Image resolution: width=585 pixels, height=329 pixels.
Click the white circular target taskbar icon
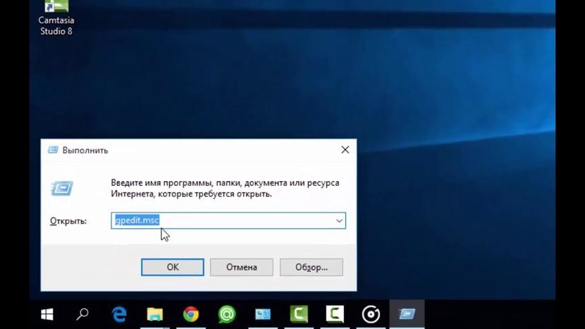tap(371, 314)
